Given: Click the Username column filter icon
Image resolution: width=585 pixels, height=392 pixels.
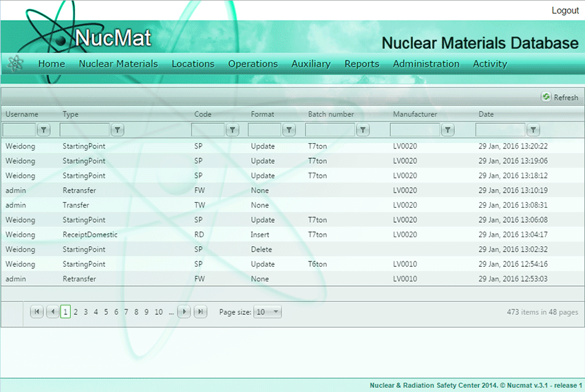Looking at the screenshot, I should click(43, 129).
